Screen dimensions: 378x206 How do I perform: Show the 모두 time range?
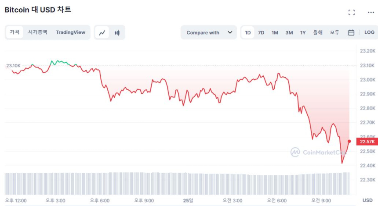[334, 32]
